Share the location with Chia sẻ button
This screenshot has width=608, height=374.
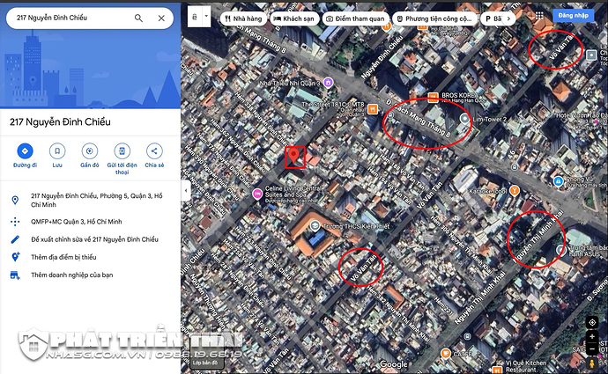(x=154, y=156)
